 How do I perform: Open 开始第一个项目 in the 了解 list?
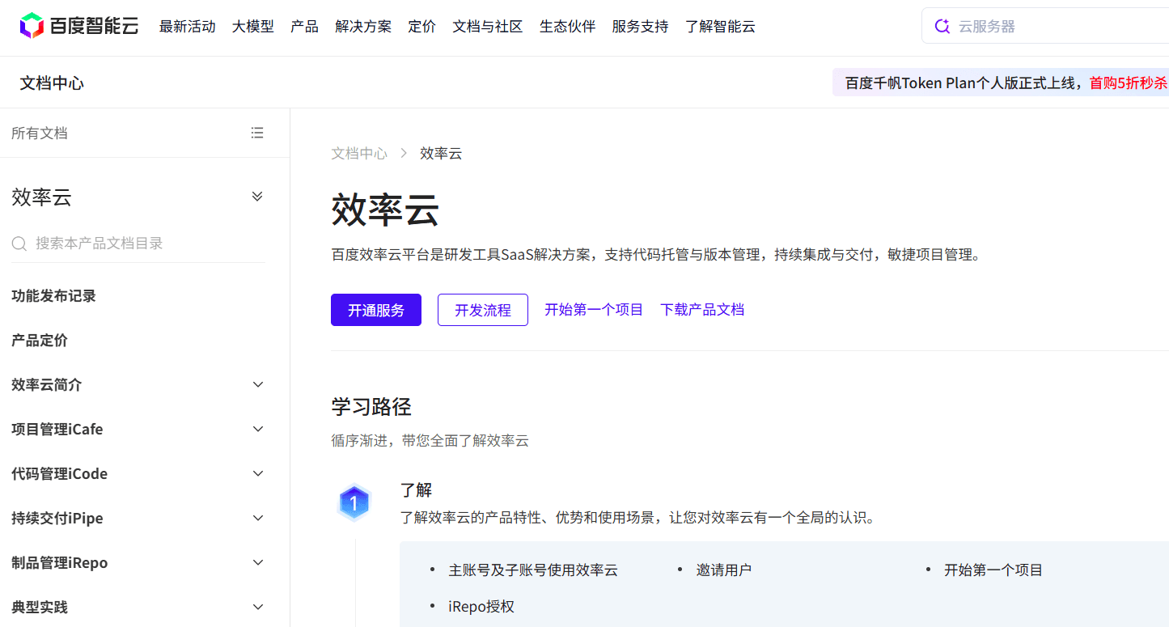993,570
